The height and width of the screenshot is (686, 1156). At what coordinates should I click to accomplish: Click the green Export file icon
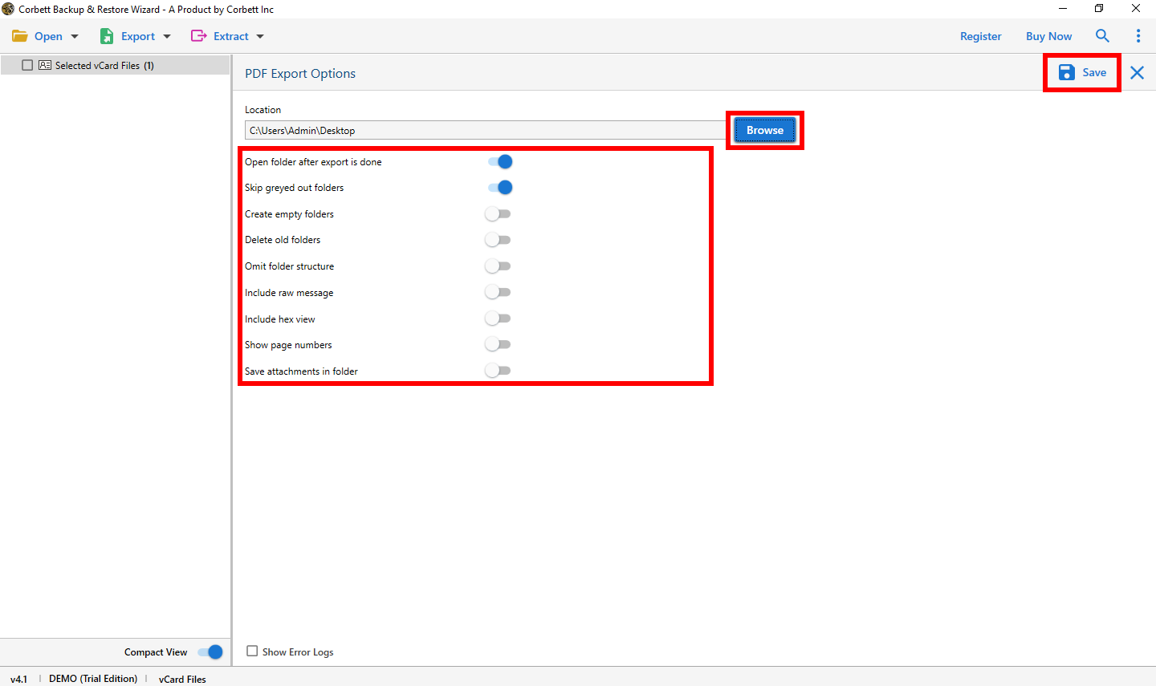107,36
